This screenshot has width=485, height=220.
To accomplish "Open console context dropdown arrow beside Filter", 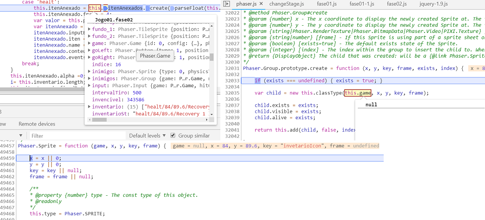I will point(21,135).
